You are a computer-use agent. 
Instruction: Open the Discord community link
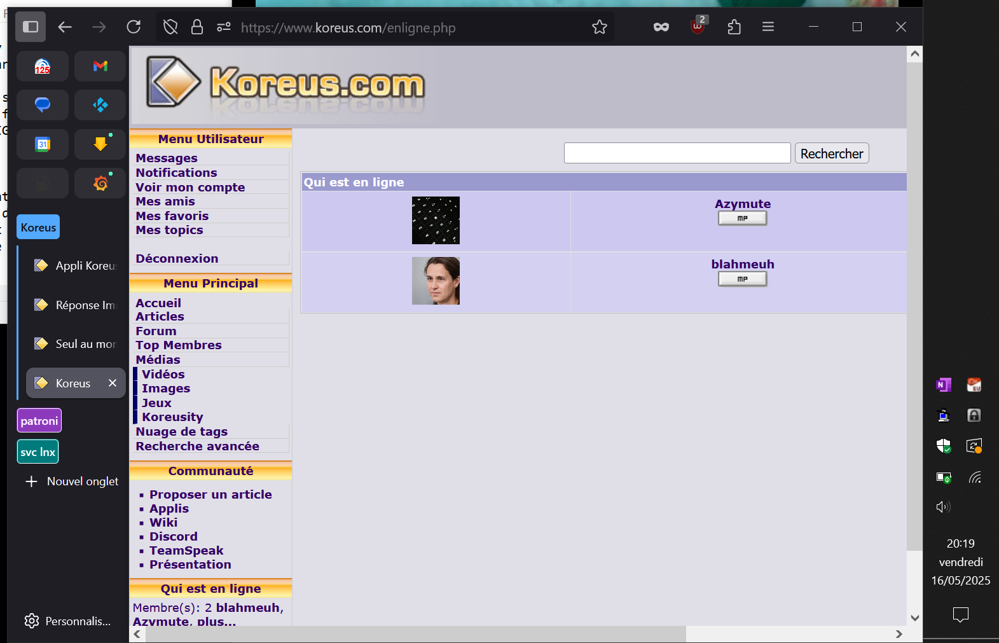(x=174, y=536)
